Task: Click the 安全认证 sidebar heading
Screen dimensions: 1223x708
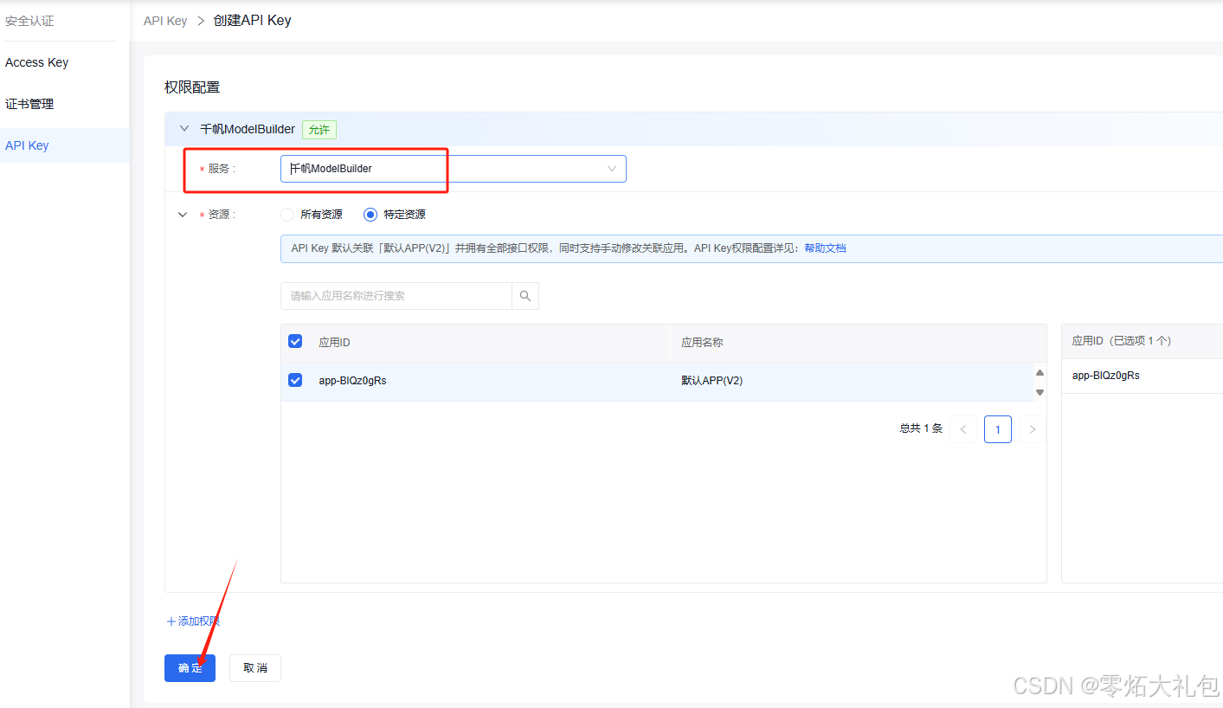Action: click(x=29, y=21)
